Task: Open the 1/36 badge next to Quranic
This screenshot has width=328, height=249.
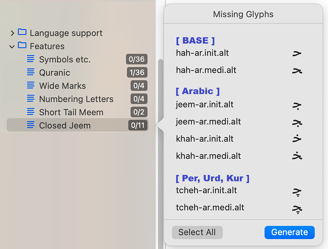Action: tap(136, 73)
